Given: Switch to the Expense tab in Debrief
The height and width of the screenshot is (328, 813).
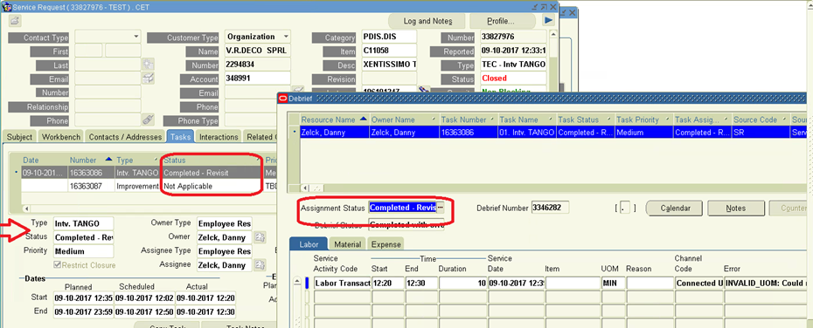Looking at the screenshot, I should pyautogui.click(x=386, y=244).
